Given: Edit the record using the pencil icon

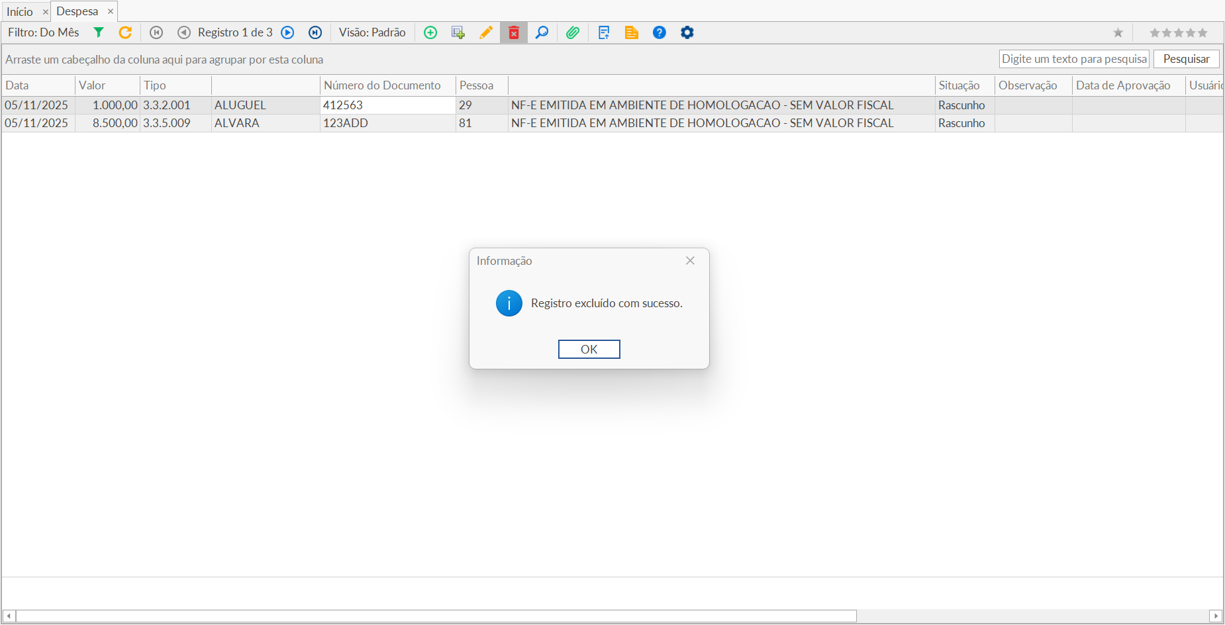Looking at the screenshot, I should tap(486, 32).
